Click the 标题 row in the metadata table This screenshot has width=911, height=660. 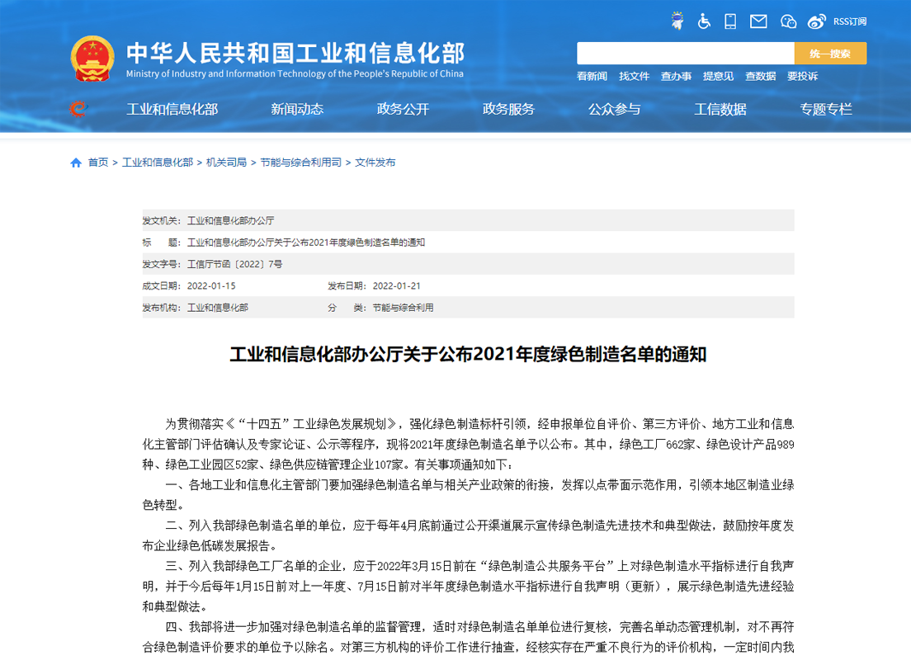tap(468, 243)
